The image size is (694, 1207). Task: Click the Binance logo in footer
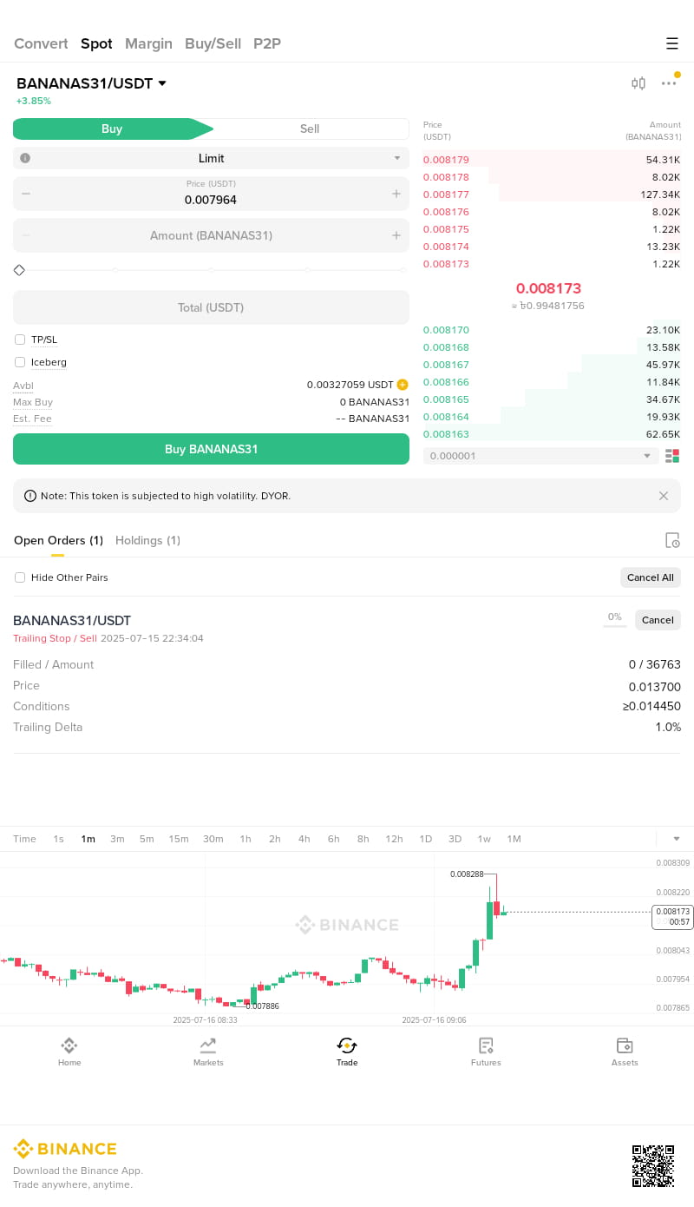click(x=65, y=1149)
